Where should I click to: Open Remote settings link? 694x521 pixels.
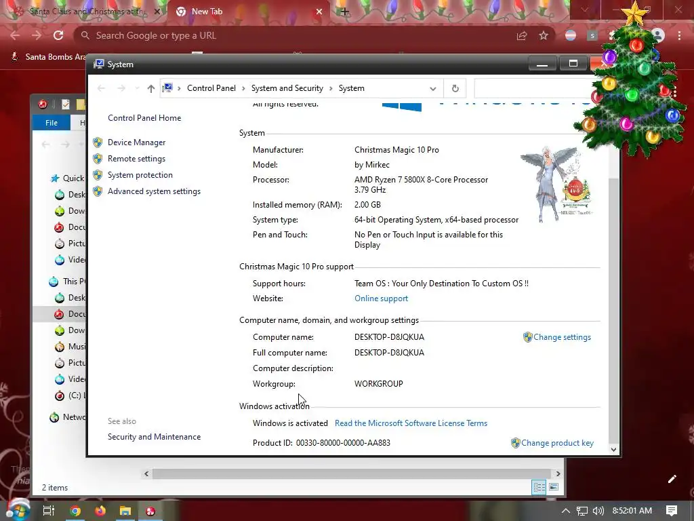click(136, 159)
